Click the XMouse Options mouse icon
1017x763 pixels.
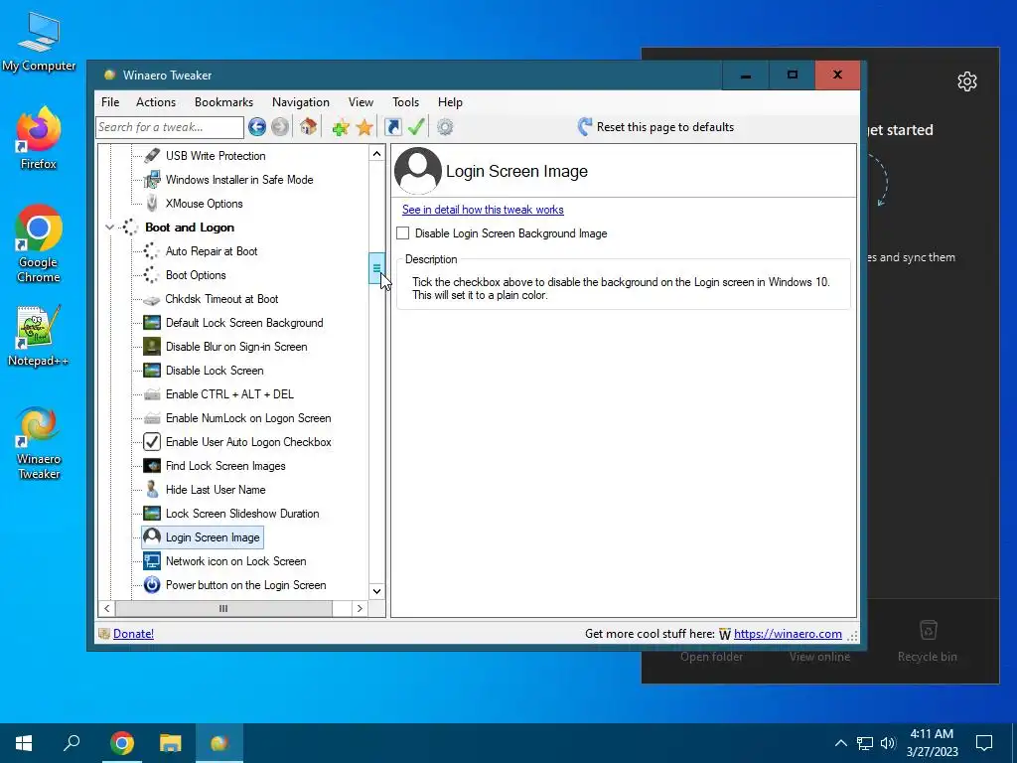click(x=152, y=203)
